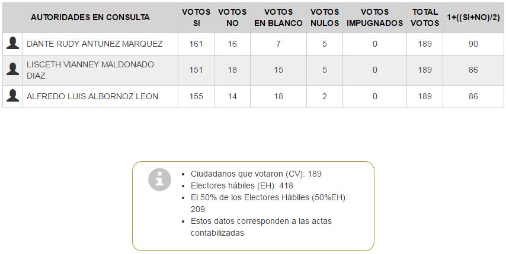Screen dimensions: 506x254
Task: Click the 1+((SI+NO)/2) column header
Action: point(473,17)
